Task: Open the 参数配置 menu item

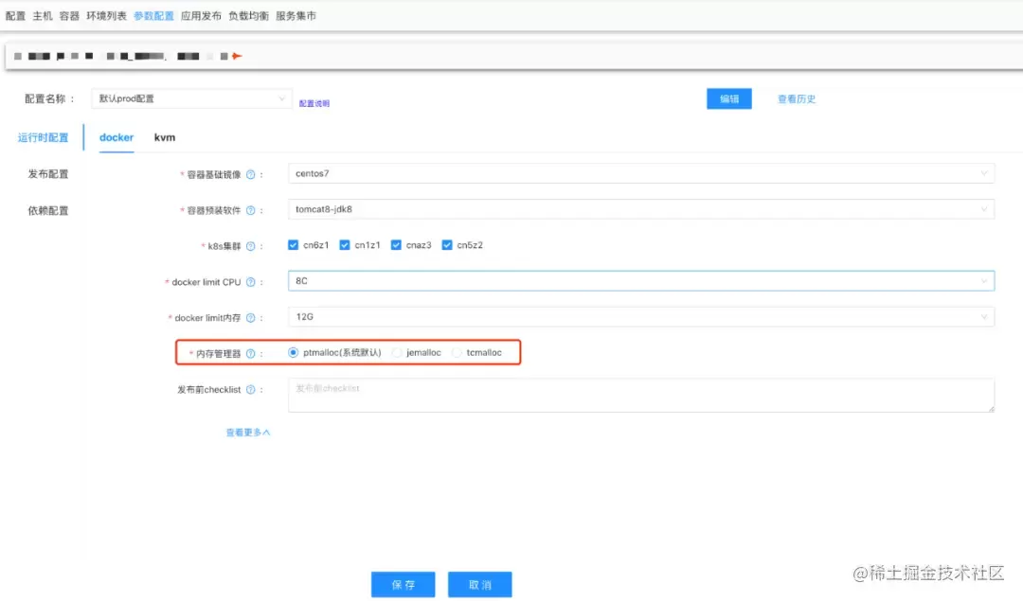Action: [153, 16]
